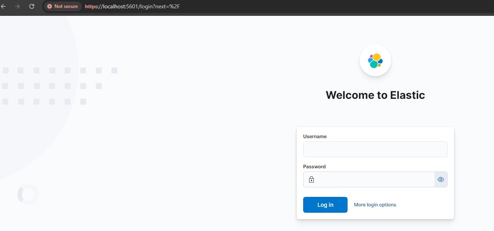Click the Welcome to Elastic heading
494x231 pixels.
(x=375, y=95)
